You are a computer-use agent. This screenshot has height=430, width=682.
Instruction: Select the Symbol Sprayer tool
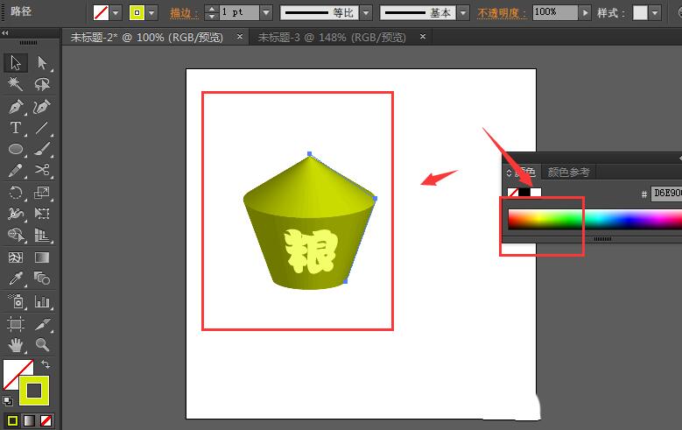pyautogui.click(x=16, y=301)
